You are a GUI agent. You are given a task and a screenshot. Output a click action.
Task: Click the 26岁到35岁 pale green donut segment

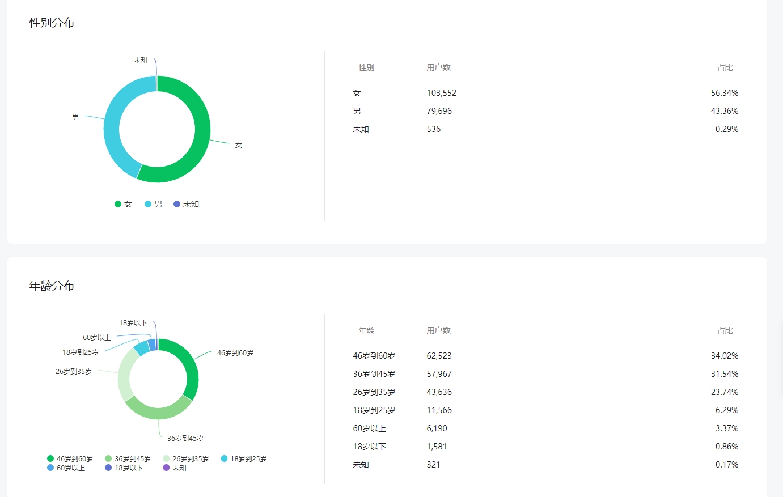(x=125, y=375)
